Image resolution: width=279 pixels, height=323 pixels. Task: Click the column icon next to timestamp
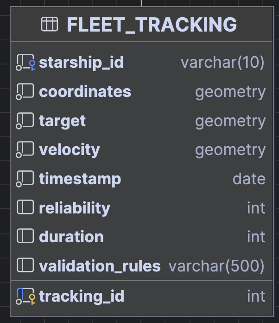tap(25, 179)
